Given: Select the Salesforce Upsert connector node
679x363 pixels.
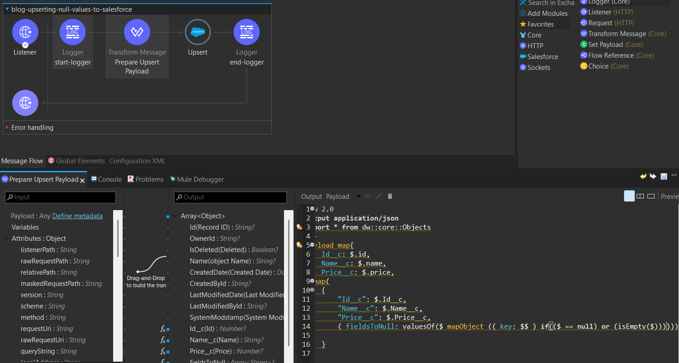Looking at the screenshot, I should click(197, 32).
